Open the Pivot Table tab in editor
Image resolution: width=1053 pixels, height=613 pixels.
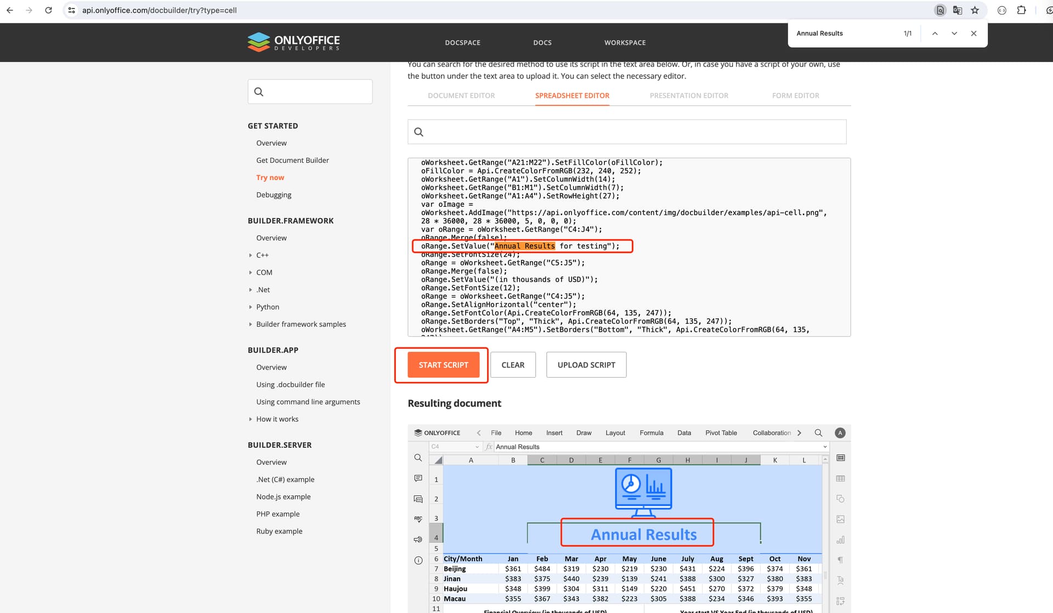(x=721, y=433)
